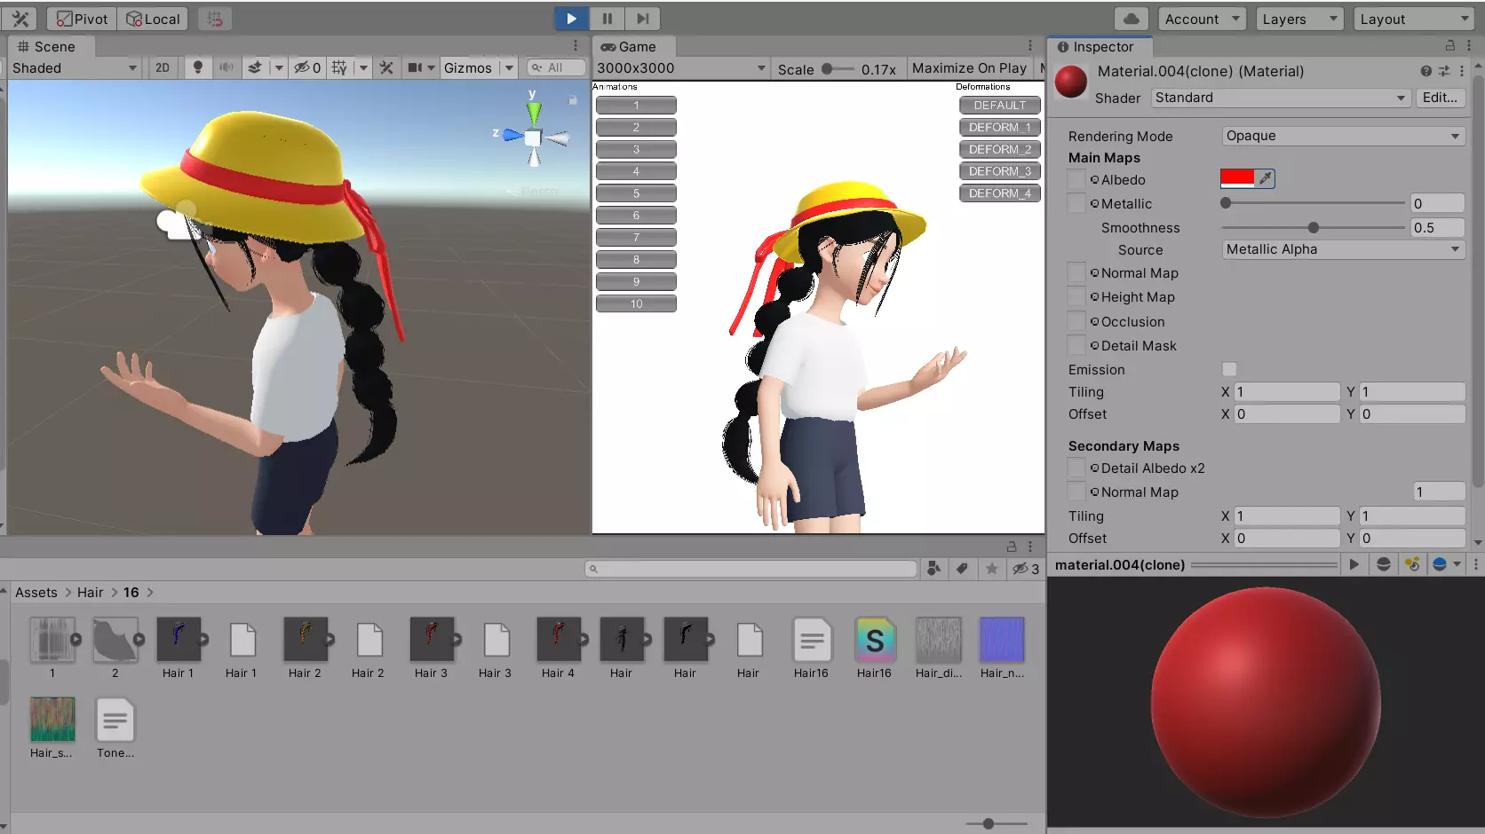Expand the Hair 1 model asset arrow
Image resolution: width=1485 pixels, height=834 pixels.
(x=203, y=639)
